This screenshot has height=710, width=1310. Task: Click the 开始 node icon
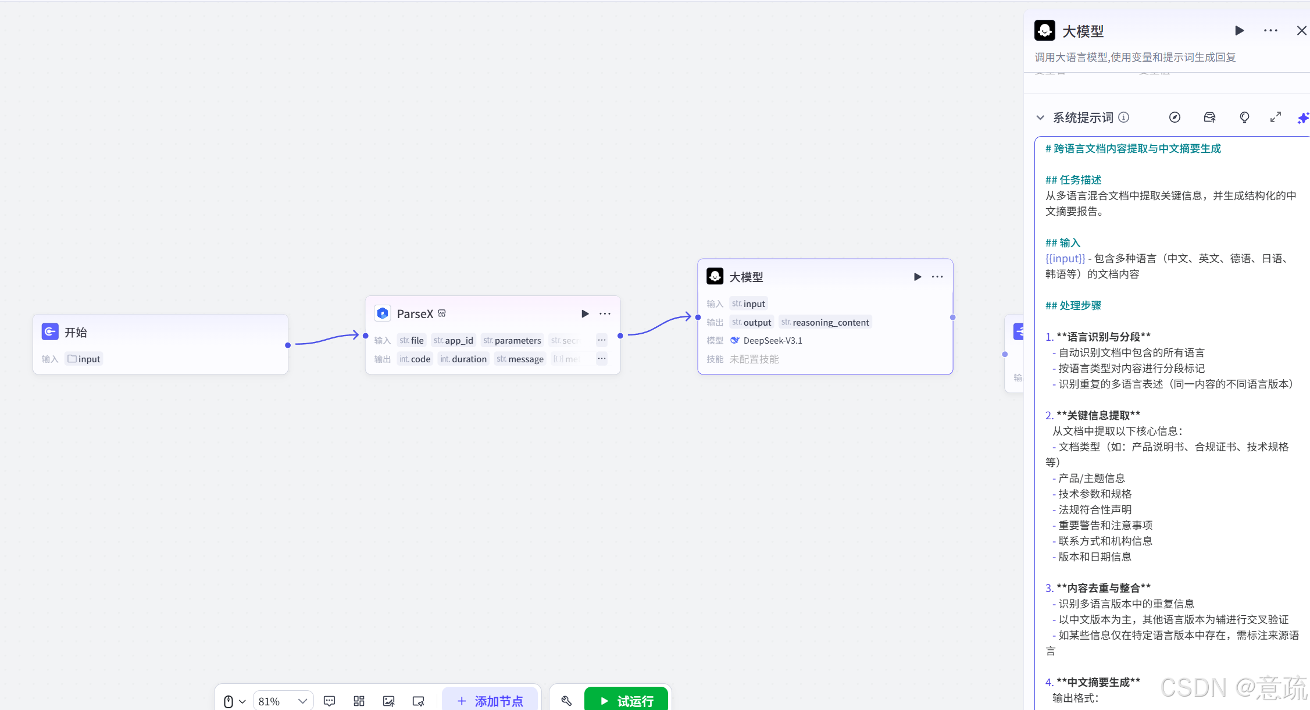coord(50,332)
